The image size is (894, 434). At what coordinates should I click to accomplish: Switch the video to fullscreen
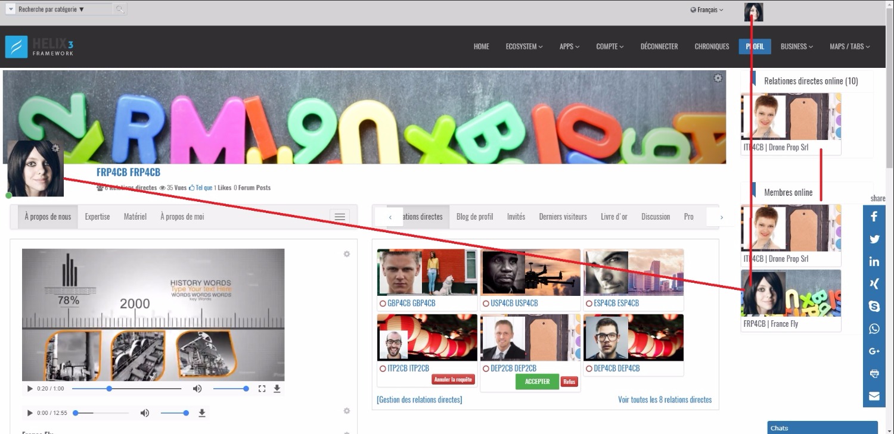[262, 389]
